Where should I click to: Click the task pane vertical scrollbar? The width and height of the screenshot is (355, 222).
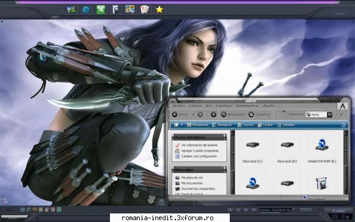(x=232, y=162)
